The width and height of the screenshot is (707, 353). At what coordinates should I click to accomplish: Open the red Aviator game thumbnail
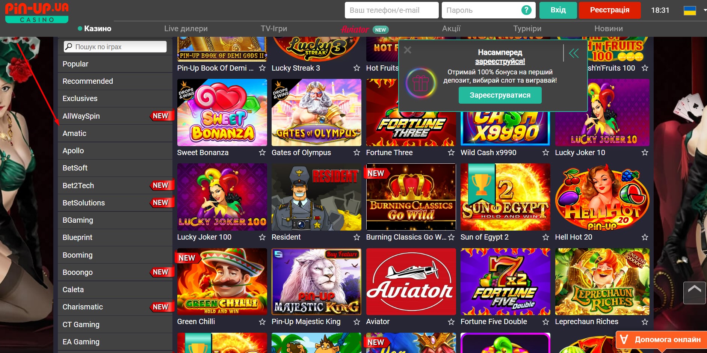click(411, 282)
